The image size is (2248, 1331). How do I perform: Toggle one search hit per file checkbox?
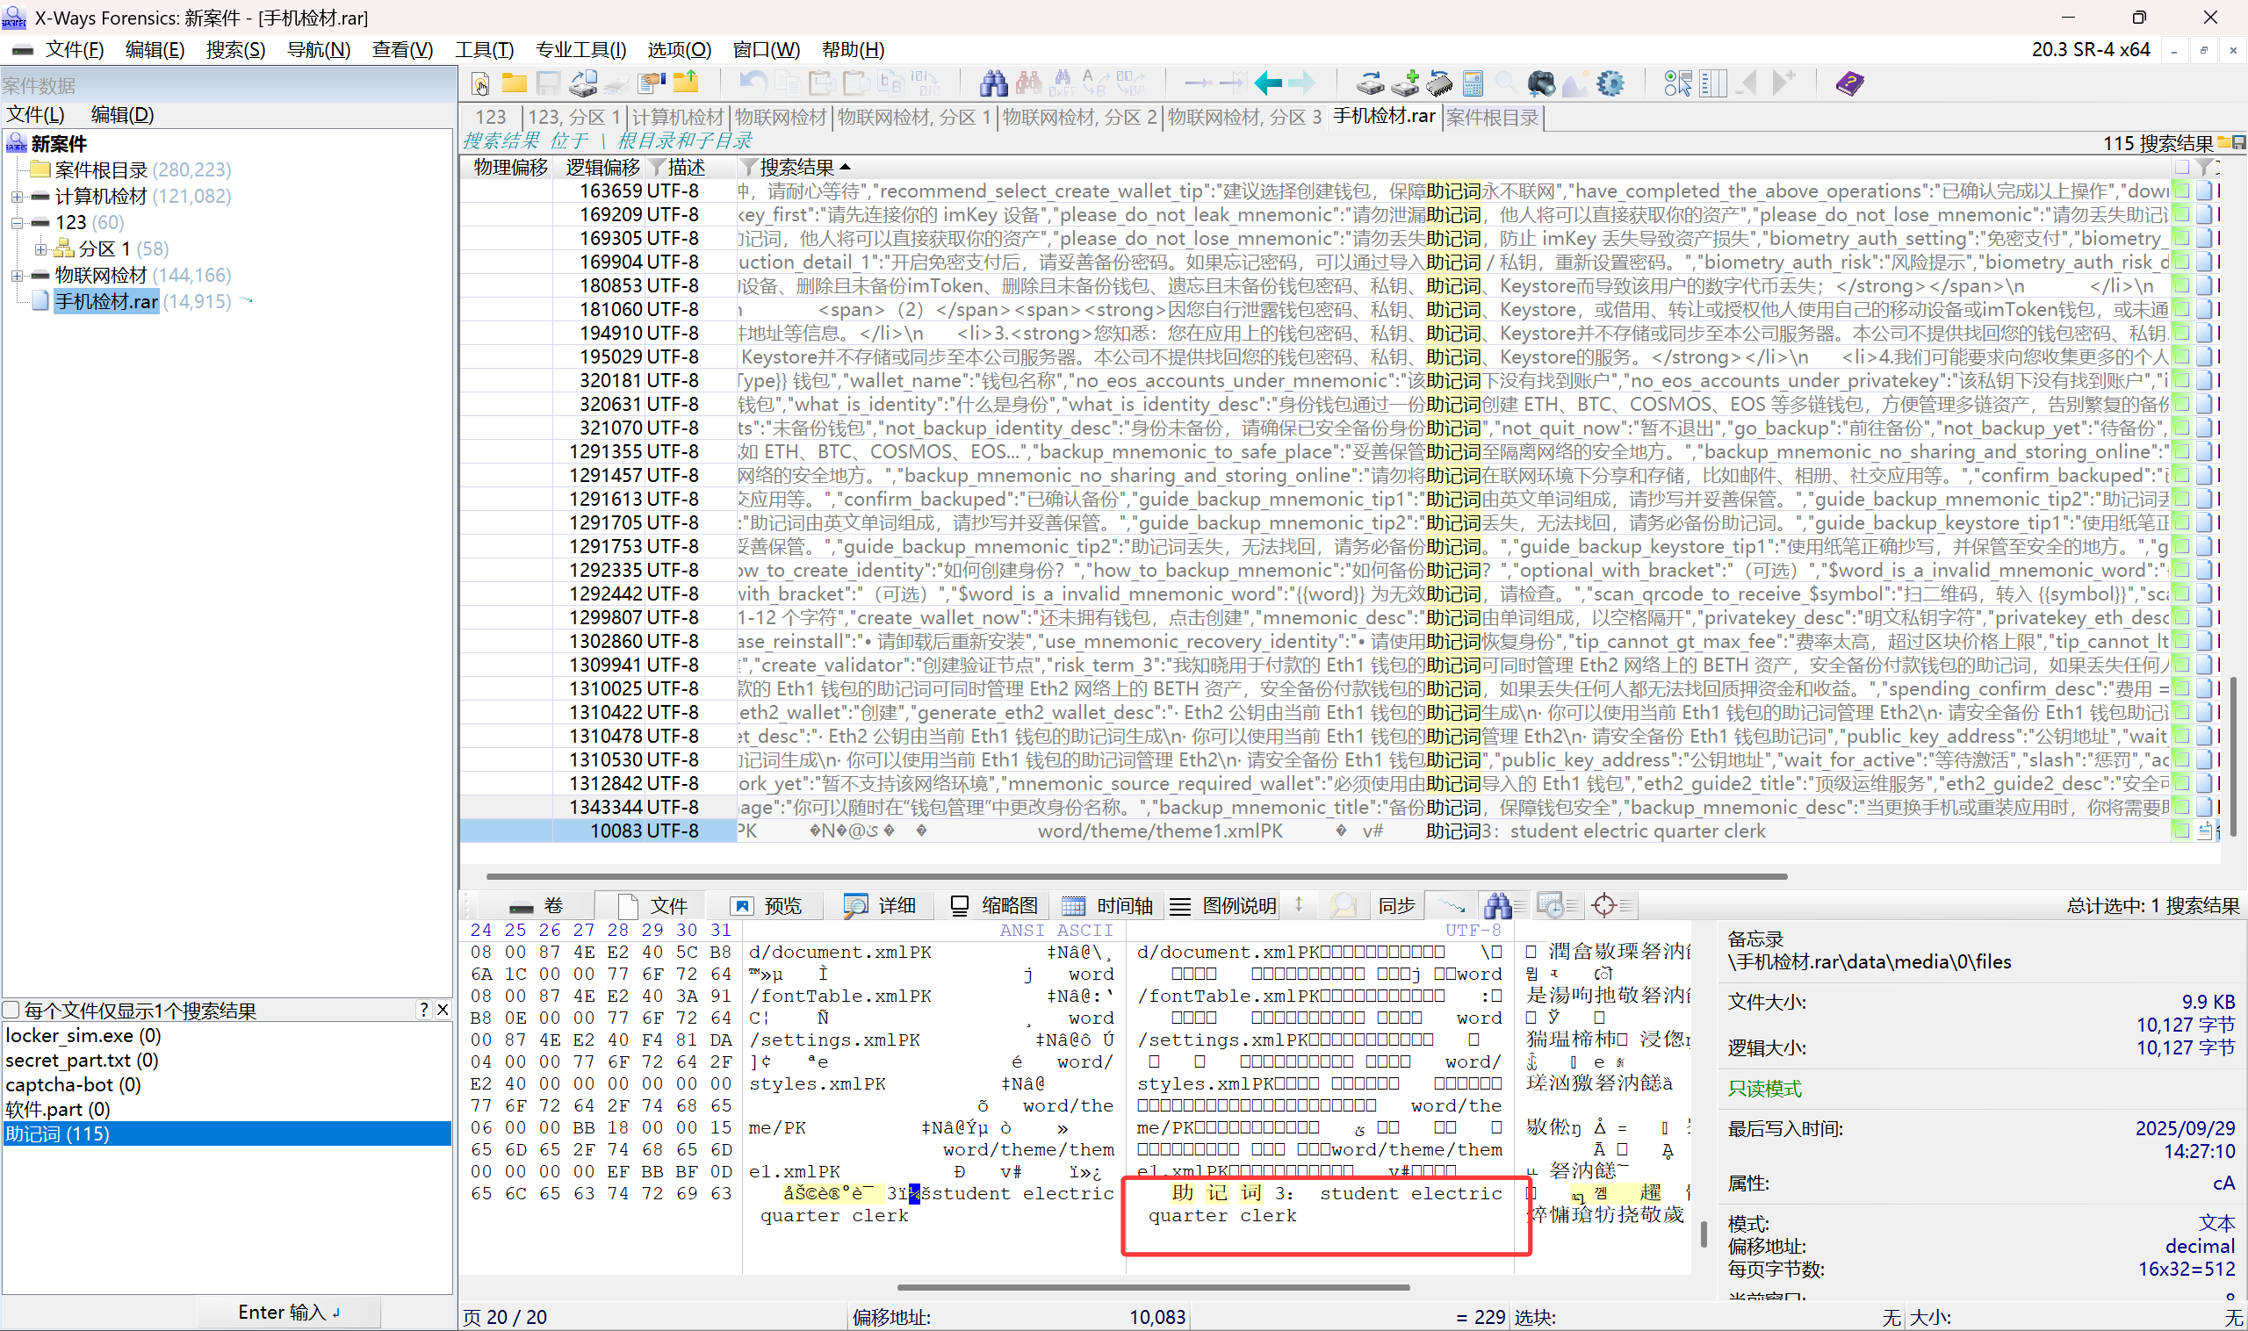tap(11, 1010)
